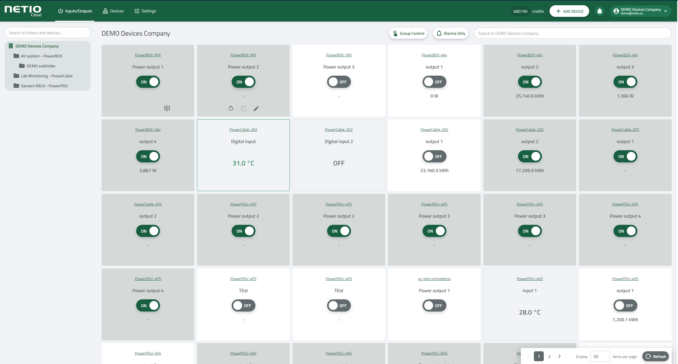
Task: Open the Devices tab
Action: pos(113,11)
